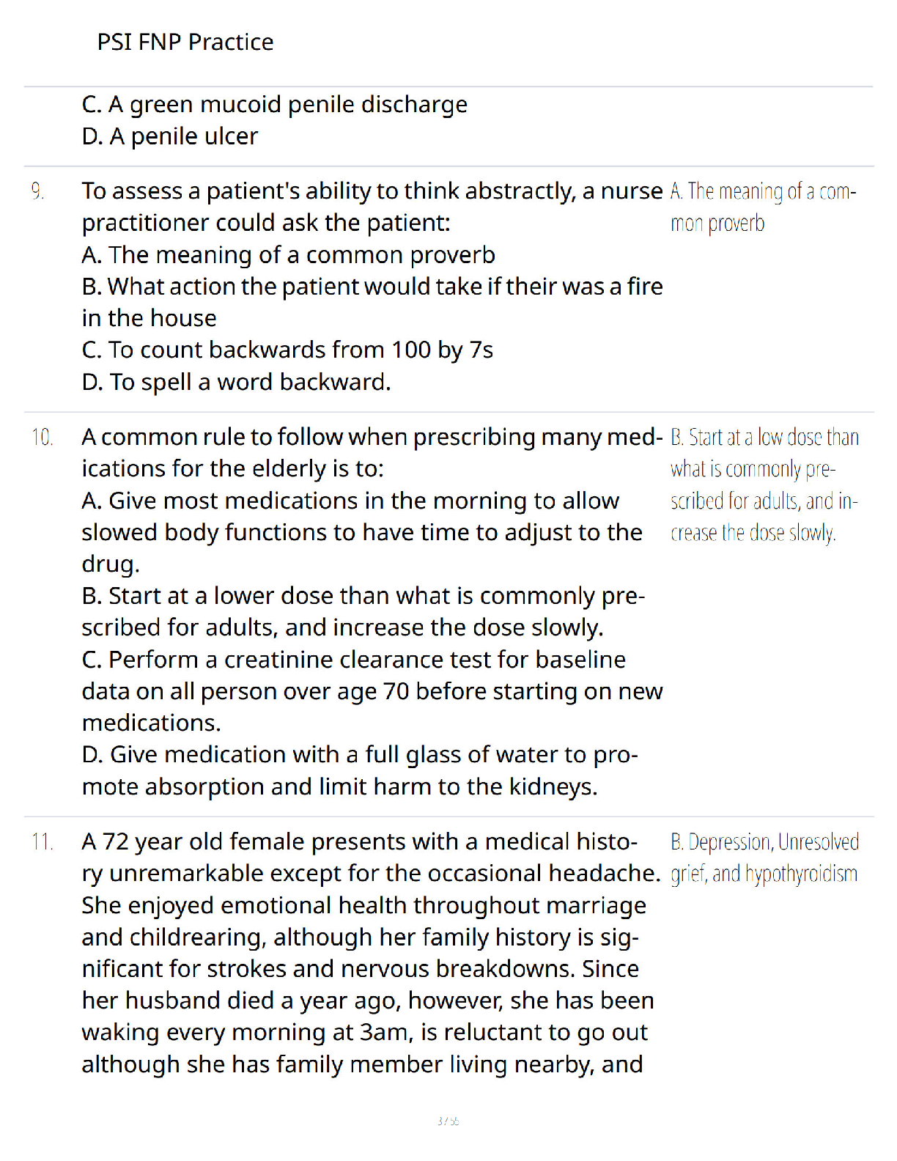Click the PSI FNP Practice title
The image size is (897, 1161).
pyautogui.click(x=185, y=42)
